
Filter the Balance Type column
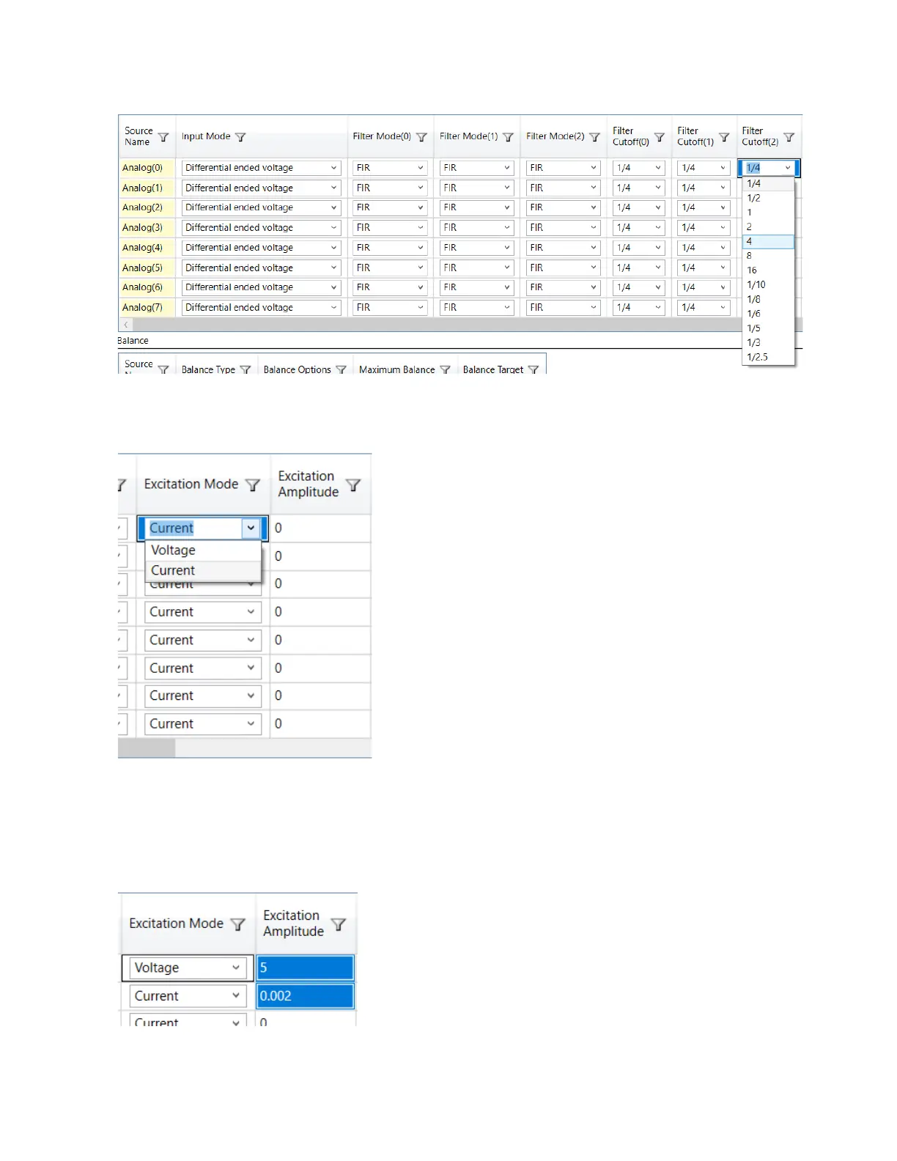click(246, 369)
